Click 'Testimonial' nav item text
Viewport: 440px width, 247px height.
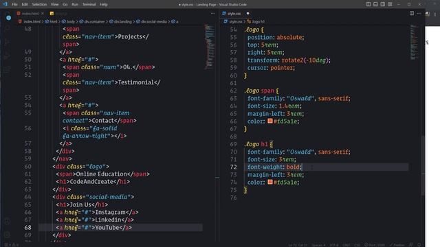point(136,82)
